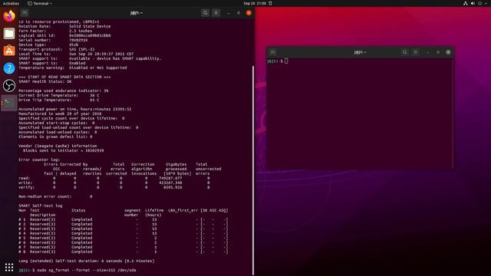The width and height of the screenshot is (491, 276).
Task: Open search in the left terminal window
Action: (x=205, y=13)
